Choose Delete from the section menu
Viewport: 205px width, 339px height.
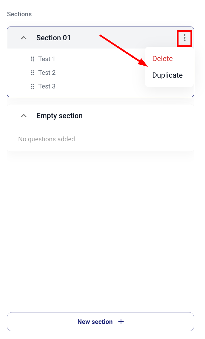click(163, 58)
